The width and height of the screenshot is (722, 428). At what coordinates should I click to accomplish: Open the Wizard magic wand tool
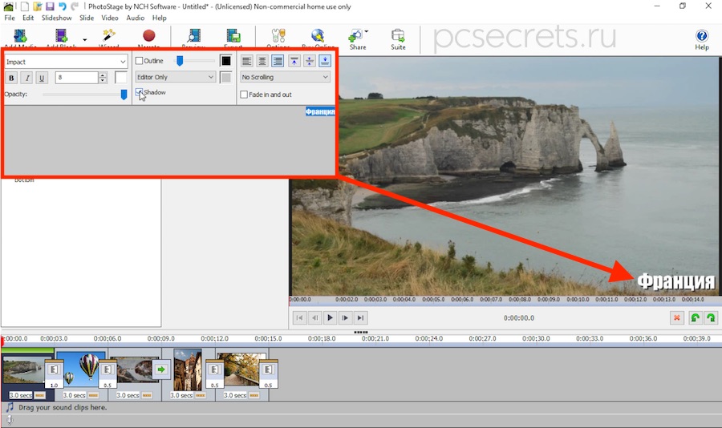coord(108,35)
